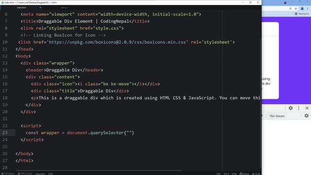Click the opening script tag on line 22
Viewport: 311px width, 175px height.
(x=31, y=126)
